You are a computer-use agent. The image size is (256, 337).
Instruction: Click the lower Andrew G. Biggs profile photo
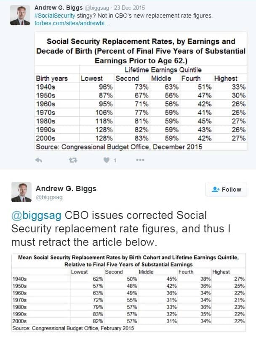(x=21, y=192)
